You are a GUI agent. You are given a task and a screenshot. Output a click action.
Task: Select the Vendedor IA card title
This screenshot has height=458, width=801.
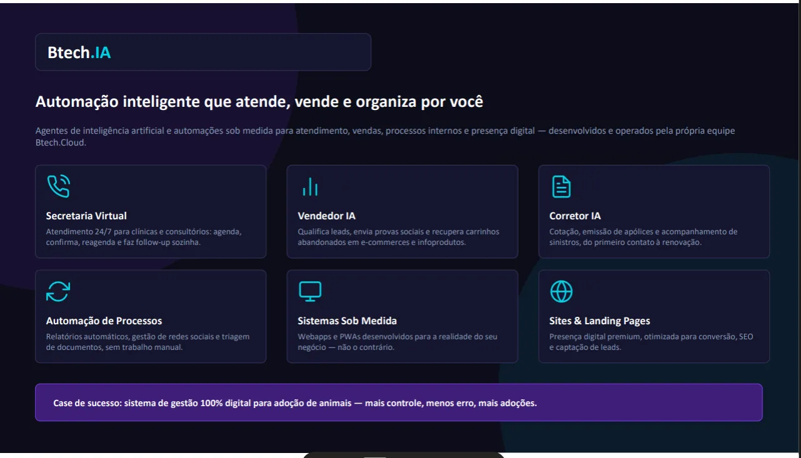[x=327, y=216]
